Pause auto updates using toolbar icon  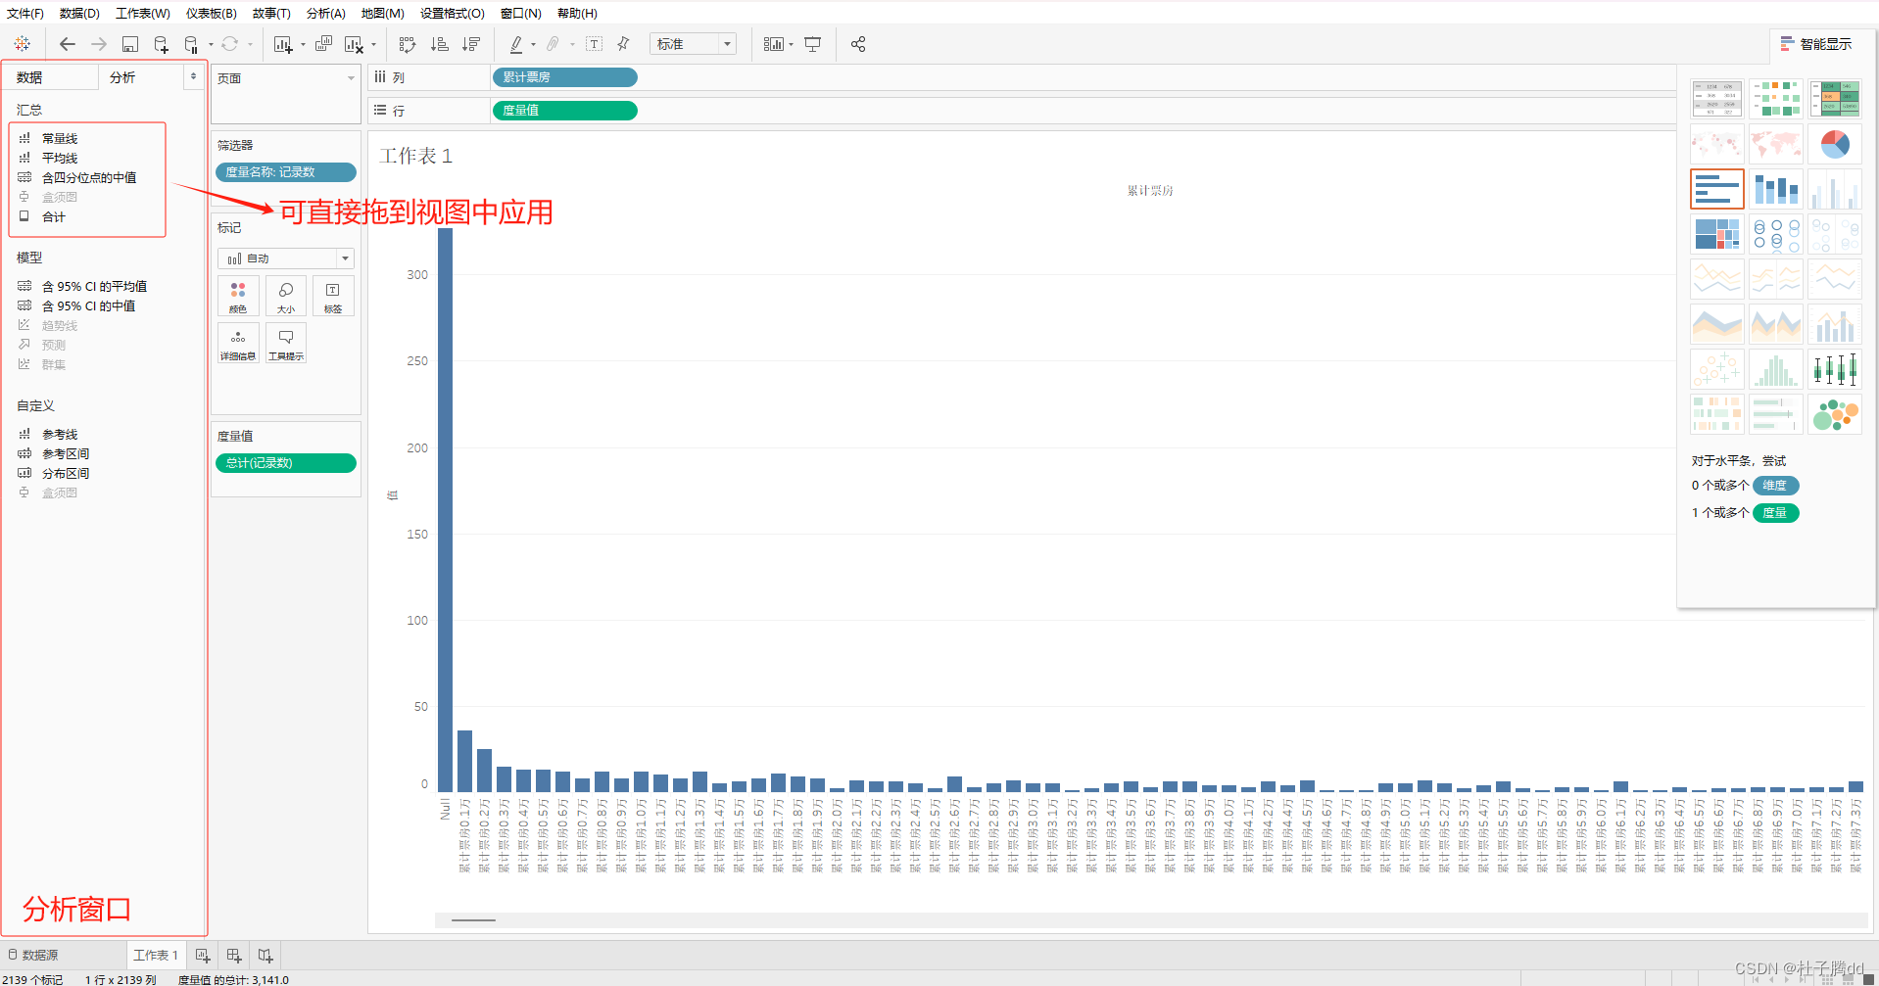click(x=191, y=44)
